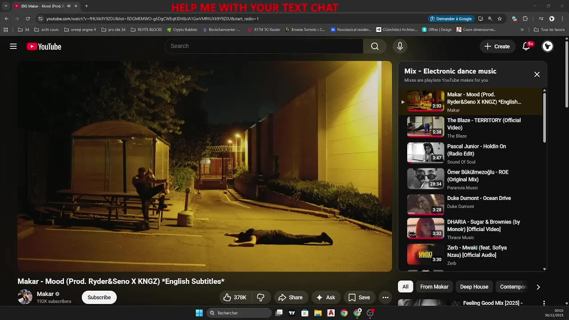Open the Crypto Bubbles bookmark
The height and width of the screenshot is (320, 569).
182,30
